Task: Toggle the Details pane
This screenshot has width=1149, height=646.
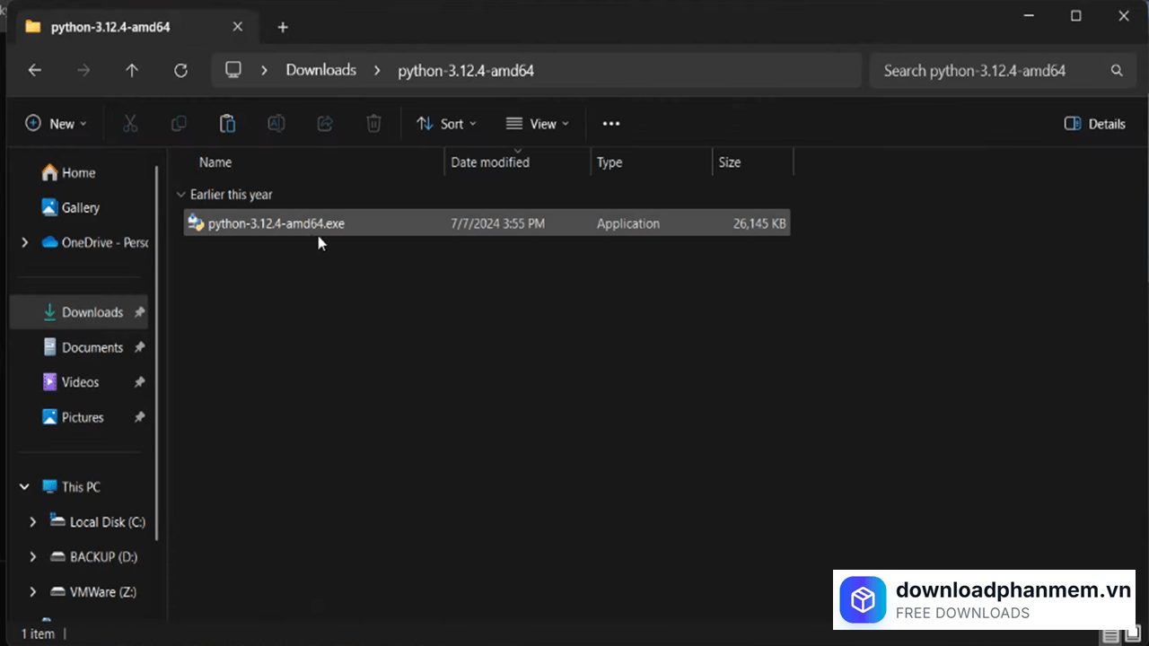Action: [1094, 124]
